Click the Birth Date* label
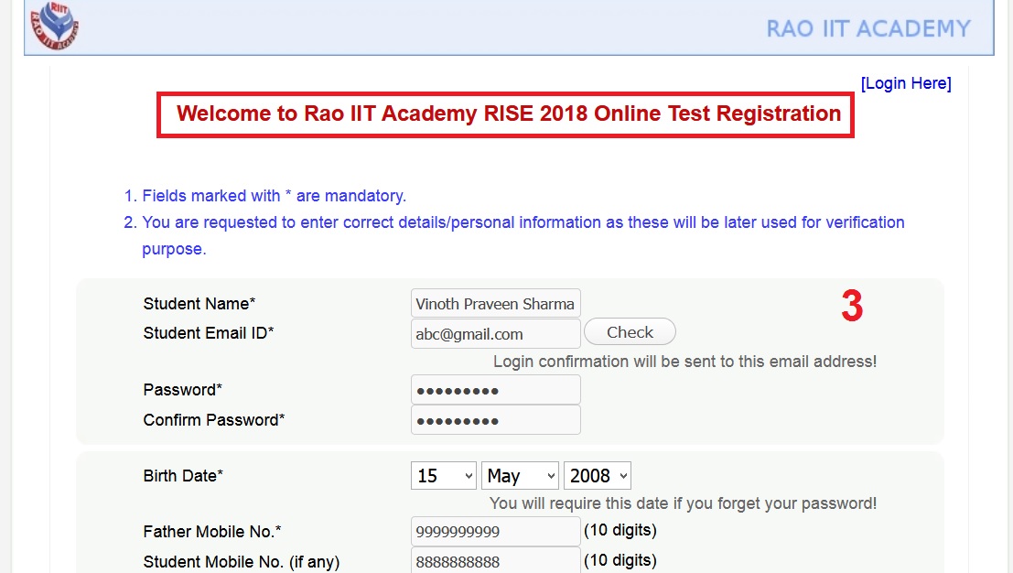 tap(183, 476)
